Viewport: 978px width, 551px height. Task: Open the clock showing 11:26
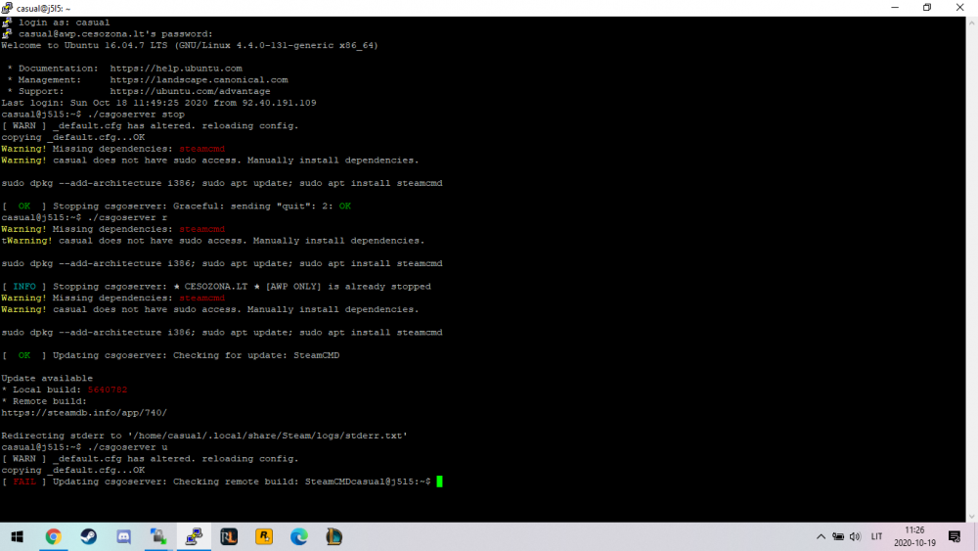click(x=914, y=536)
